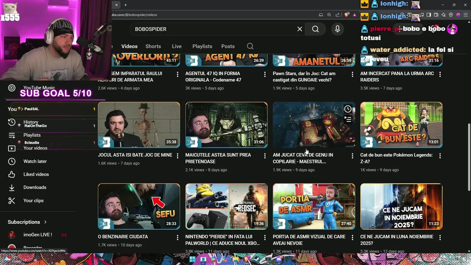Open options menu for MAICUTELE ASTEA video

(x=265, y=156)
